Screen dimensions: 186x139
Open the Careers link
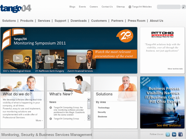tap(94, 7)
